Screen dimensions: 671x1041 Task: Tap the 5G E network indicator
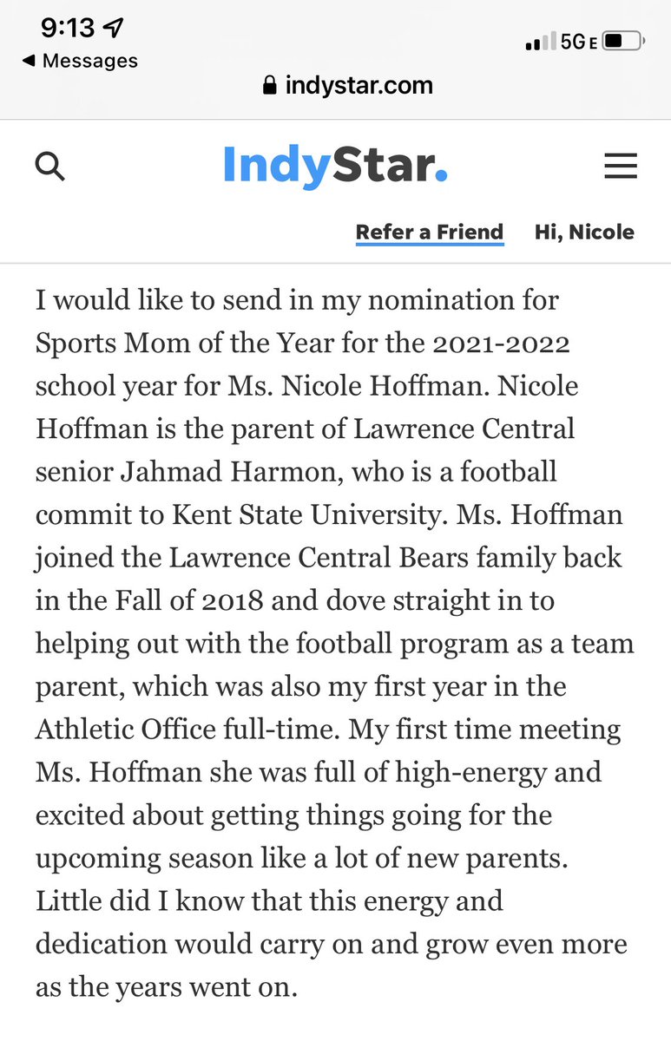578,41
